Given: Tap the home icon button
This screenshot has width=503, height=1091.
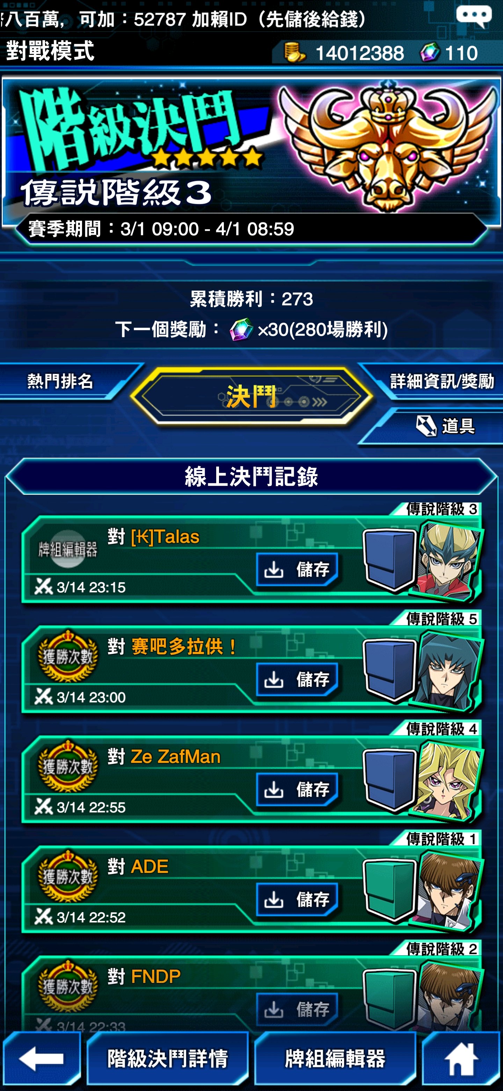Looking at the screenshot, I should point(461,1058).
